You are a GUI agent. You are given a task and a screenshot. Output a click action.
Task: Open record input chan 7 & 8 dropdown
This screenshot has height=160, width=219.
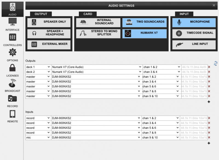click(x=161, y=133)
